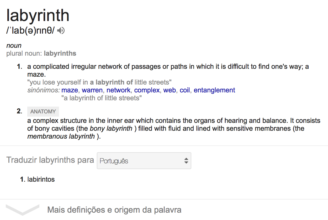This screenshot has height=220, width=328.
Task: Open the Português language dropdown
Action: [144, 161]
